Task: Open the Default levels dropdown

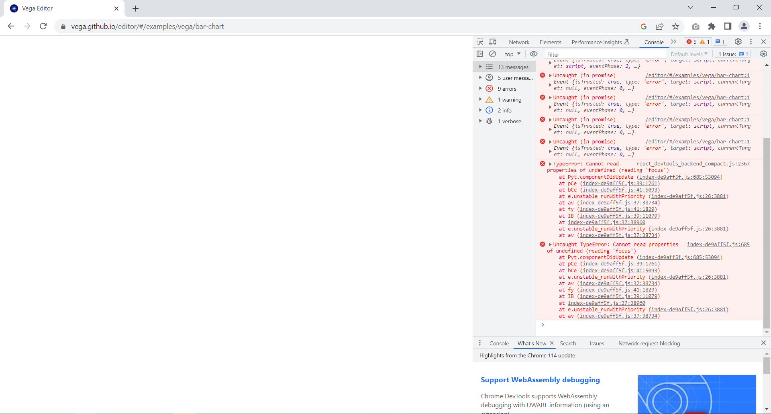Action: tap(688, 54)
